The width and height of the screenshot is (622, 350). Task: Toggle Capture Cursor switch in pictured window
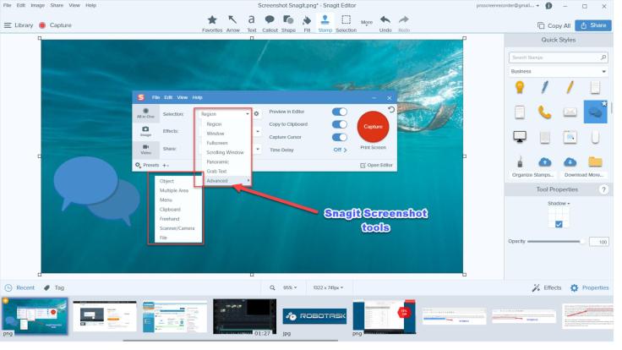339,137
